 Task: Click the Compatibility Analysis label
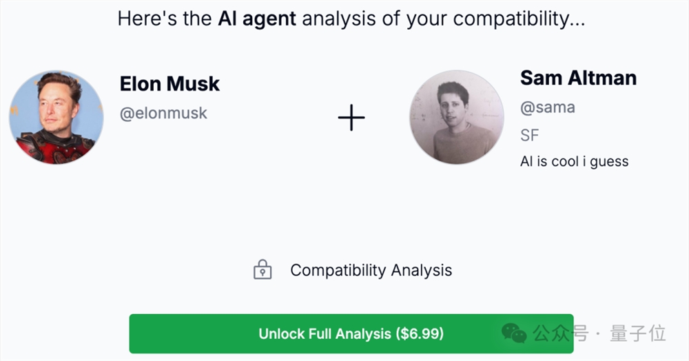click(371, 270)
